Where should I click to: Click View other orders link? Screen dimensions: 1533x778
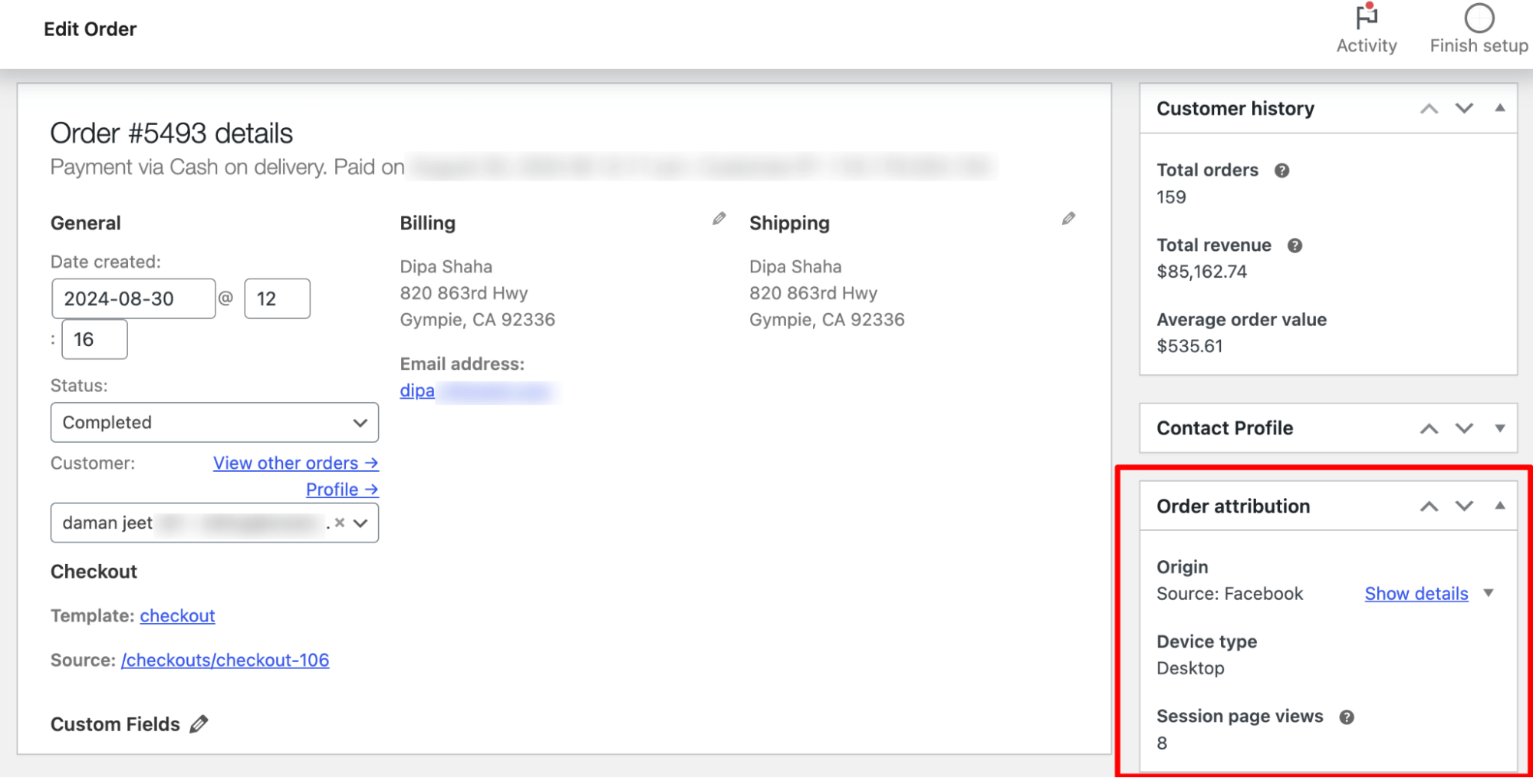click(x=295, y=463)
